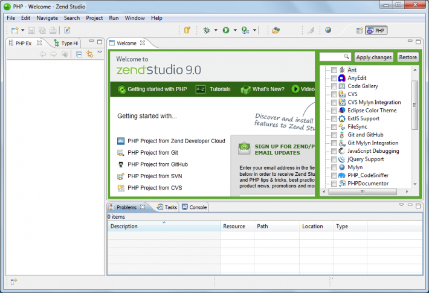Sort by the Resource column header
Viewport: 429px width, 293px height.
click(237, 227)
